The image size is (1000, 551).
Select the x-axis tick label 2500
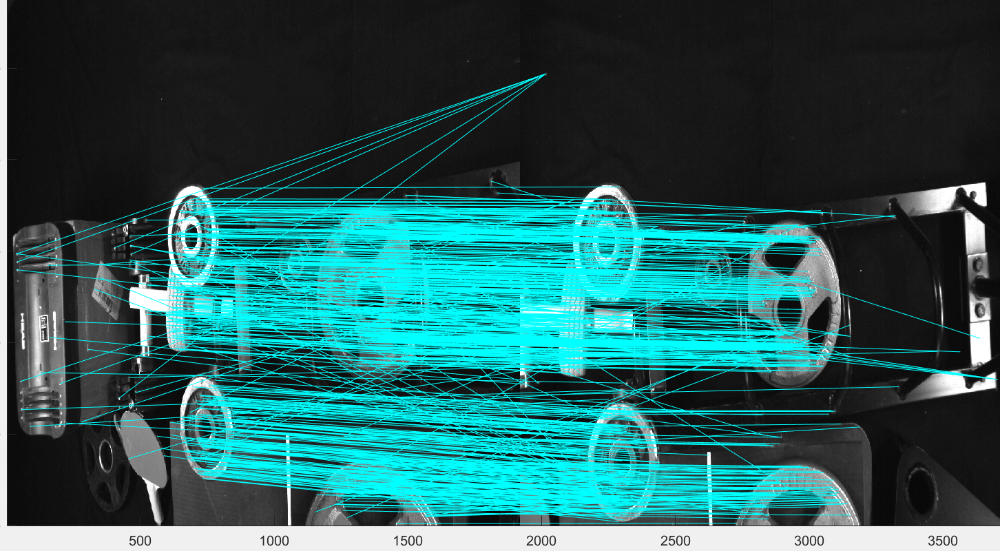[x=675, y=541]
